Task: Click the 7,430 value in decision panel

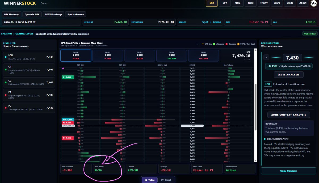Action: [292, 58]
